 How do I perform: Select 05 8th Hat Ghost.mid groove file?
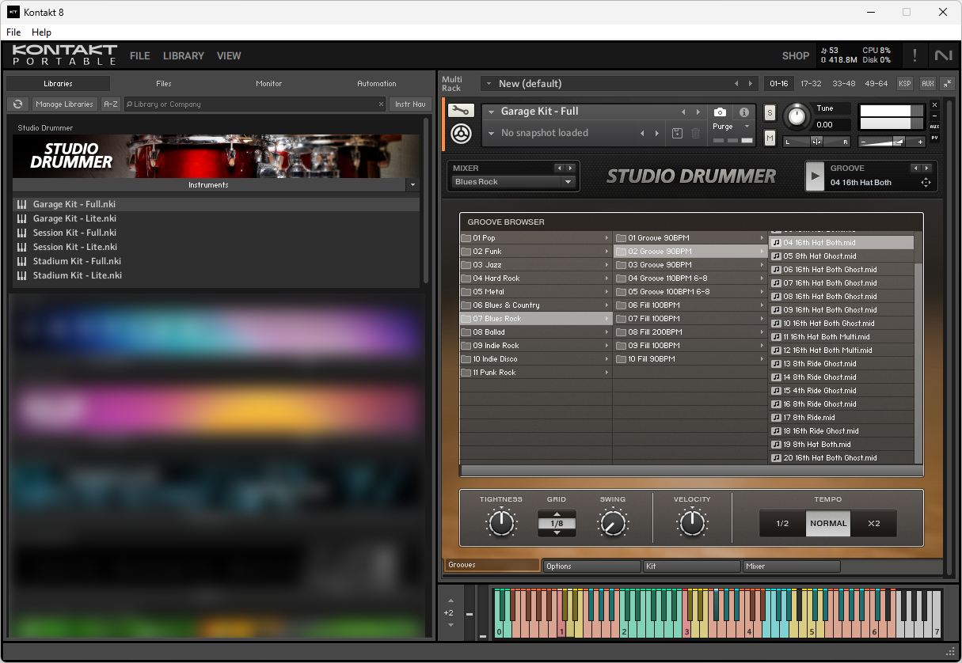842,256
